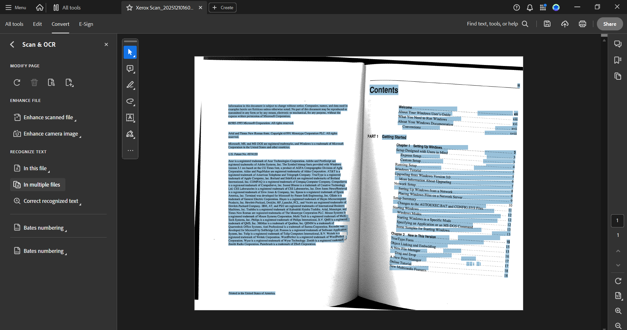Delete the current page via trash icon
627x330 pixels.
pyautogui.click(x=34, y=83)
